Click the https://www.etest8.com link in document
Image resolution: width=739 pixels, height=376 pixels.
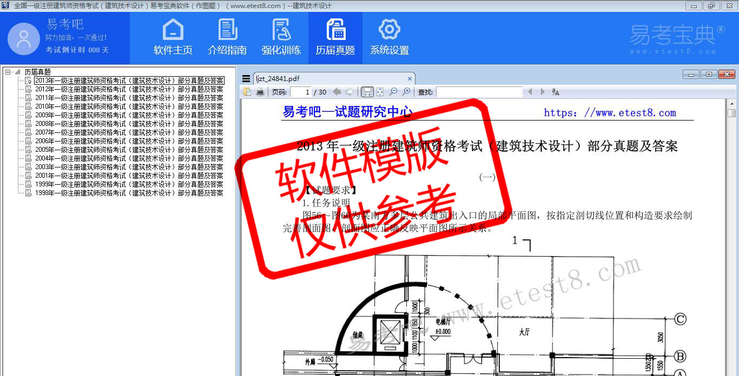click(610, 113)
